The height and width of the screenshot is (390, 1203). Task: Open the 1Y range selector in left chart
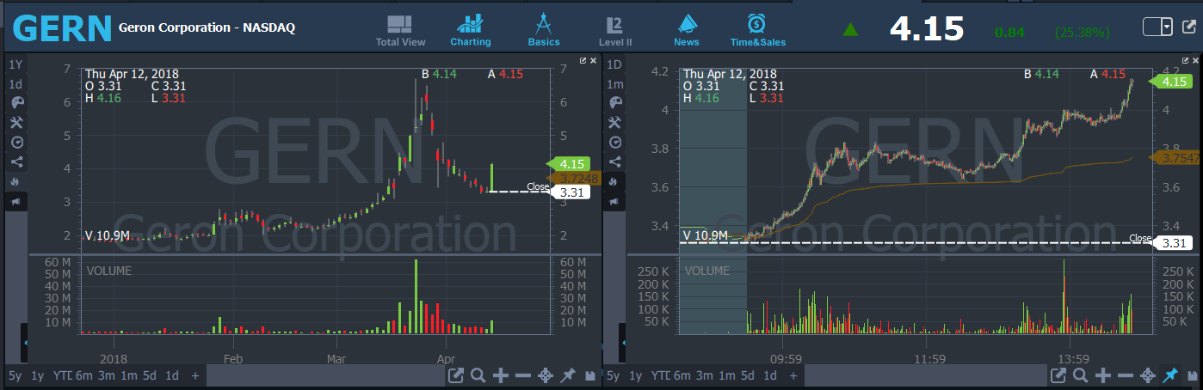coord(15,64)
